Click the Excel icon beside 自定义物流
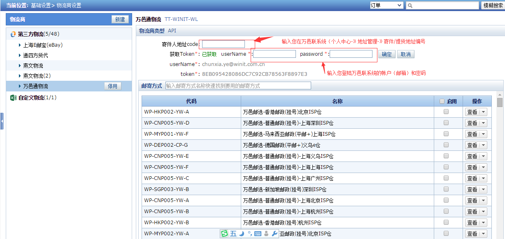This screenshot has width=505, height=239. 13,98
